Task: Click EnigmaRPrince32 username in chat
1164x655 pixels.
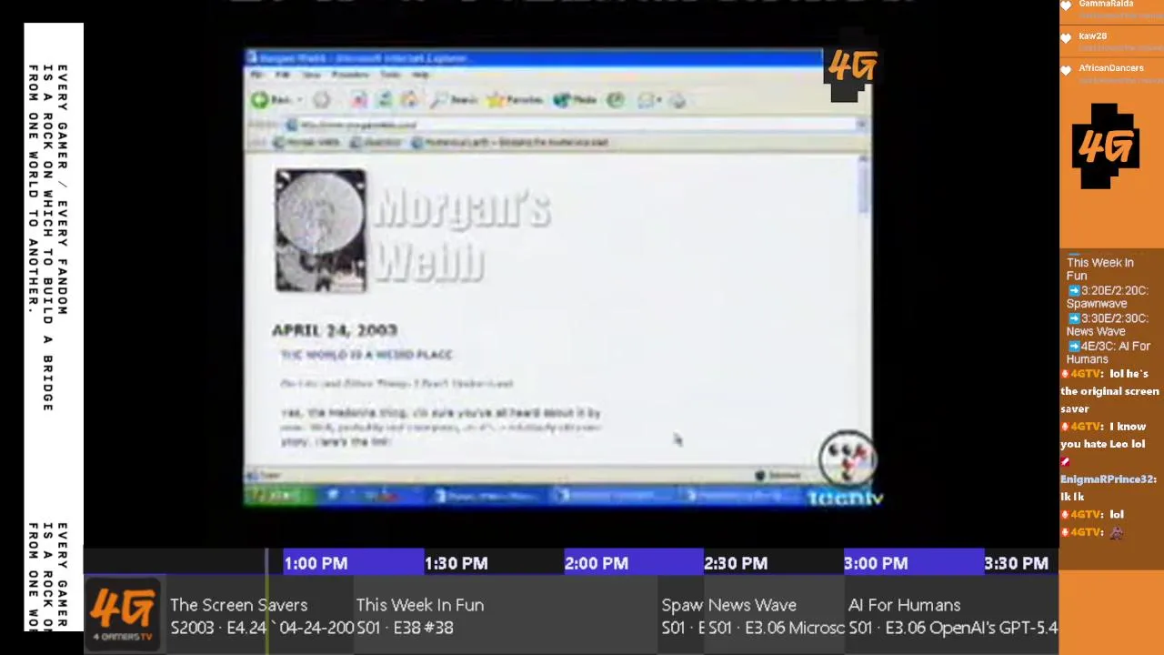Action: (1108, 479)
